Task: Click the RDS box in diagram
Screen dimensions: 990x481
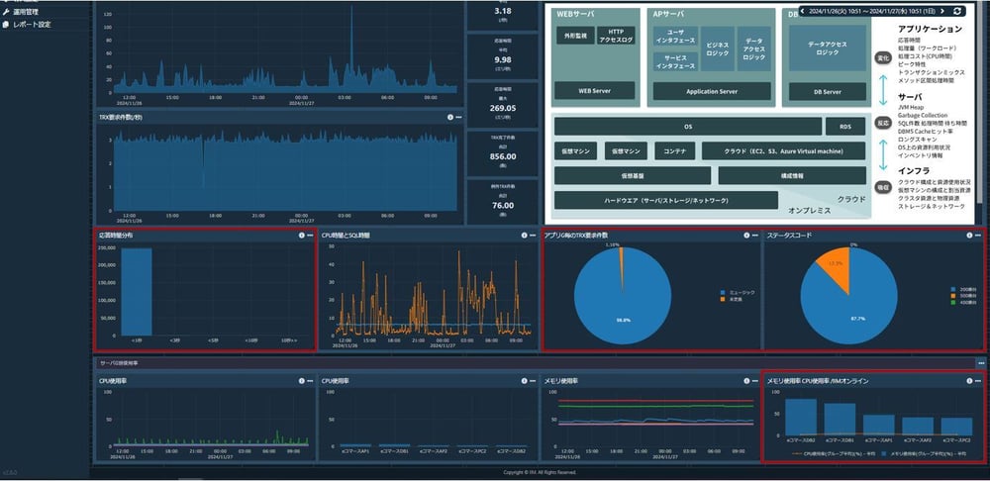Action: 844,127
